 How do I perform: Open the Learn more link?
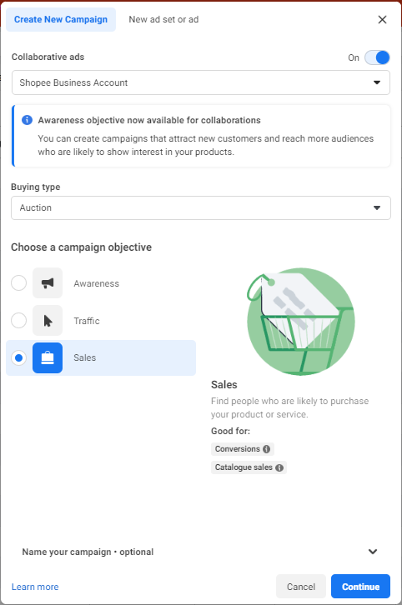point(35,587)
